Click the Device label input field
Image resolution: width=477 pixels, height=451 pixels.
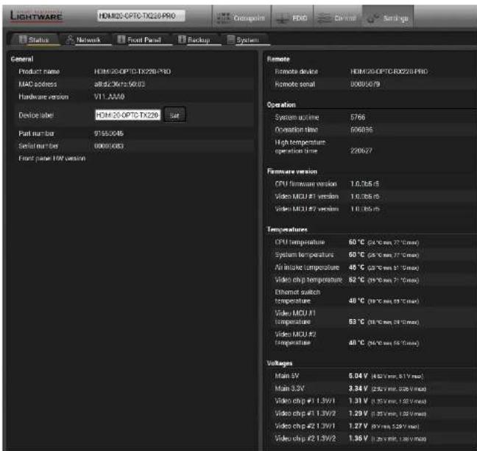(127, 115)
